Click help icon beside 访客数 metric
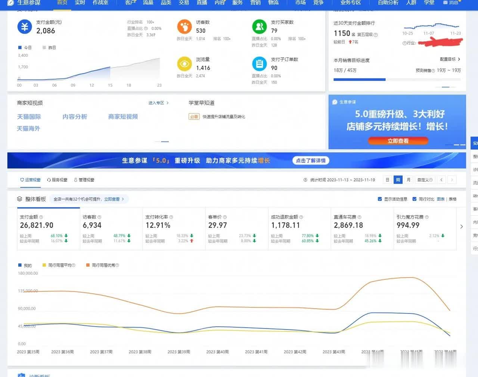478x377 pixels. tap(99, 217)
